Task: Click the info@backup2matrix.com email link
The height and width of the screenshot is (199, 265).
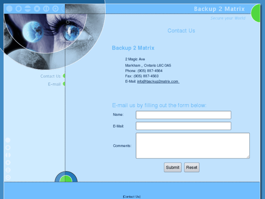Action: [158, 81]
